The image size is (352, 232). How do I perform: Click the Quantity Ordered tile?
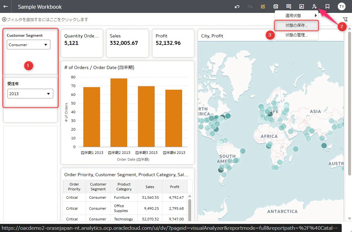82,43
